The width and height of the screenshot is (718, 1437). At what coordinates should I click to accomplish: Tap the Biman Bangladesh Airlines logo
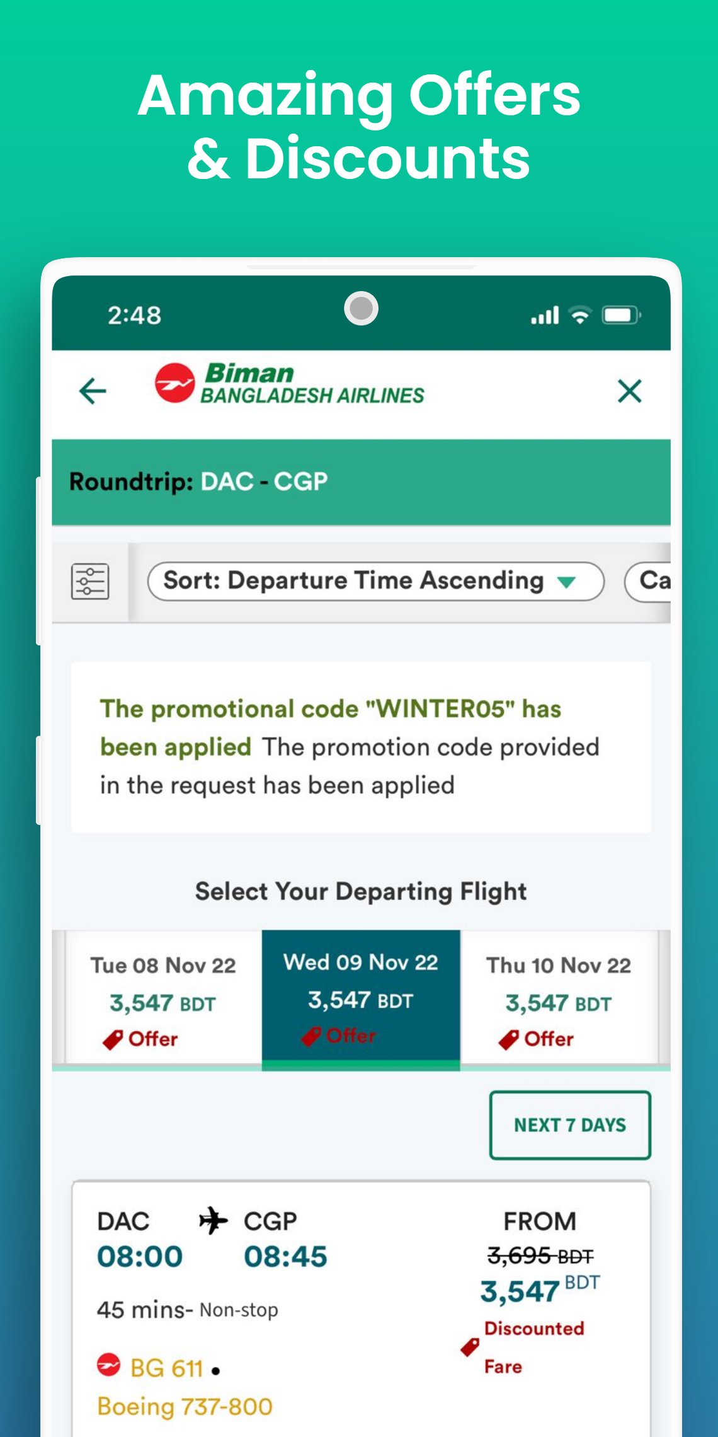pyautogui.click(x=290, y=383)
